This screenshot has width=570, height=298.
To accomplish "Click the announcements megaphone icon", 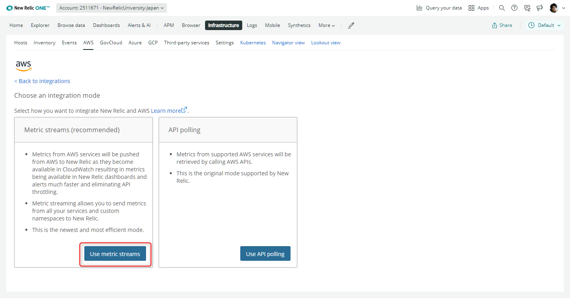I will coord(540,8).
